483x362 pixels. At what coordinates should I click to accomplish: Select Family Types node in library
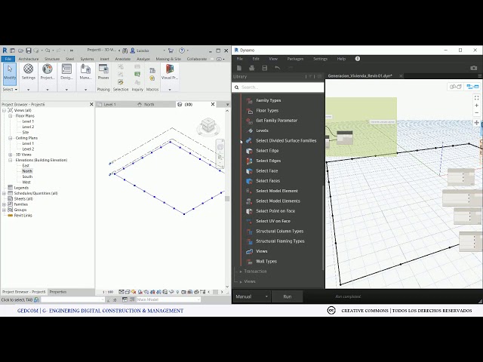pyautogui.click(x=268, y=100)
